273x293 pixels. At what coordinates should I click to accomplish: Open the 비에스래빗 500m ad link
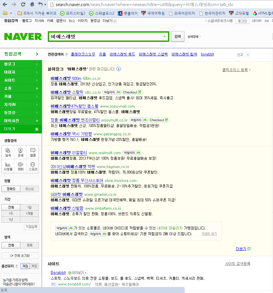click(66, 78)
